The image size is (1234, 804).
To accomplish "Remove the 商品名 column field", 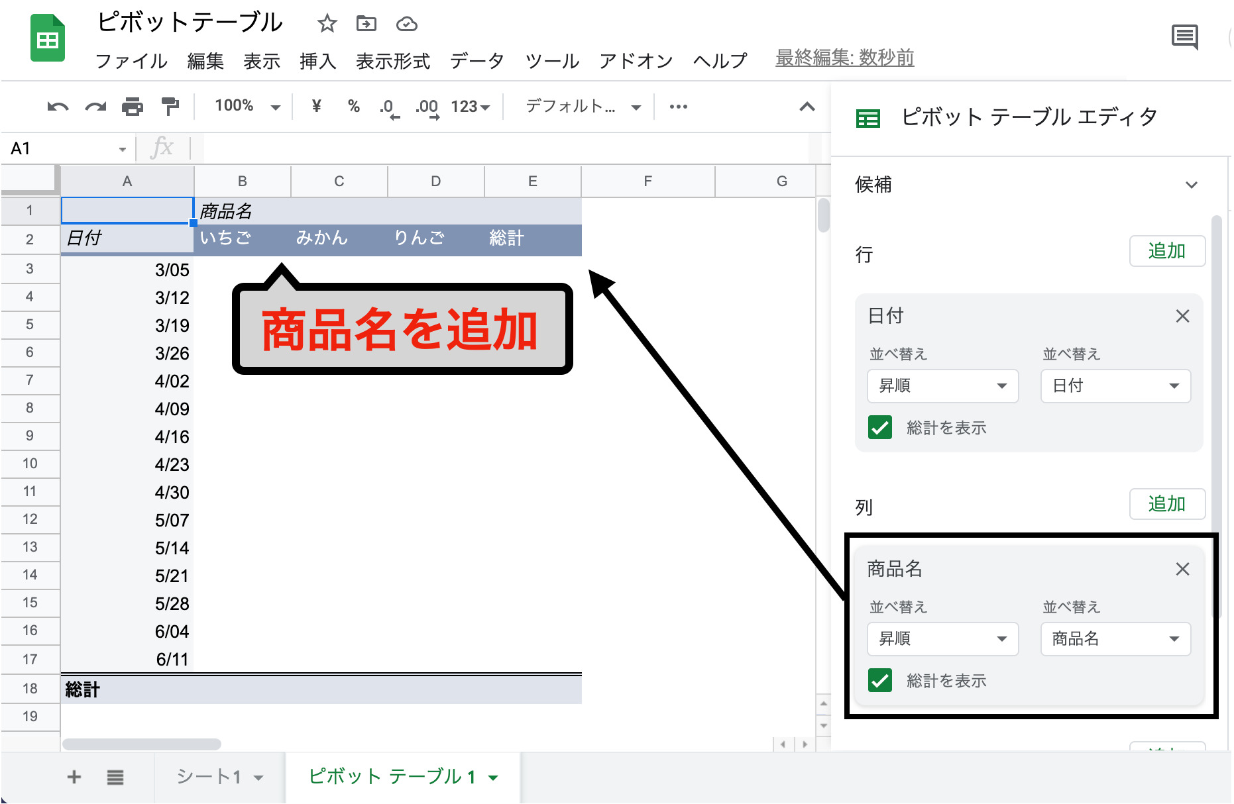I will click(1182, 570).
